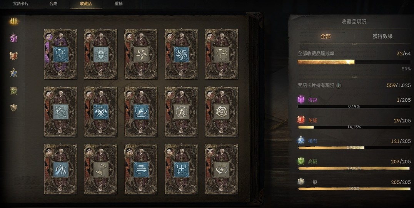Open the card with hourglass symbol
Image resolution: width=414 pixels, height=208 pixels.
coord(101,169)
